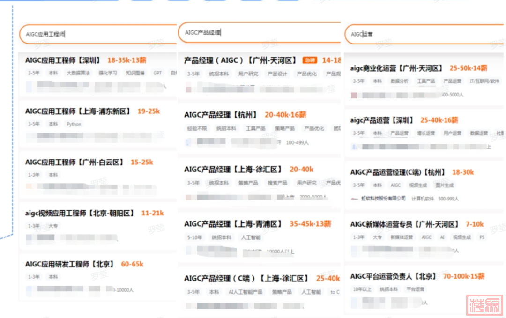View AIGC平台运营负责人【北京】 job
Image resolution: width=506 pixels, height=318 pixels.
[393, 276]
